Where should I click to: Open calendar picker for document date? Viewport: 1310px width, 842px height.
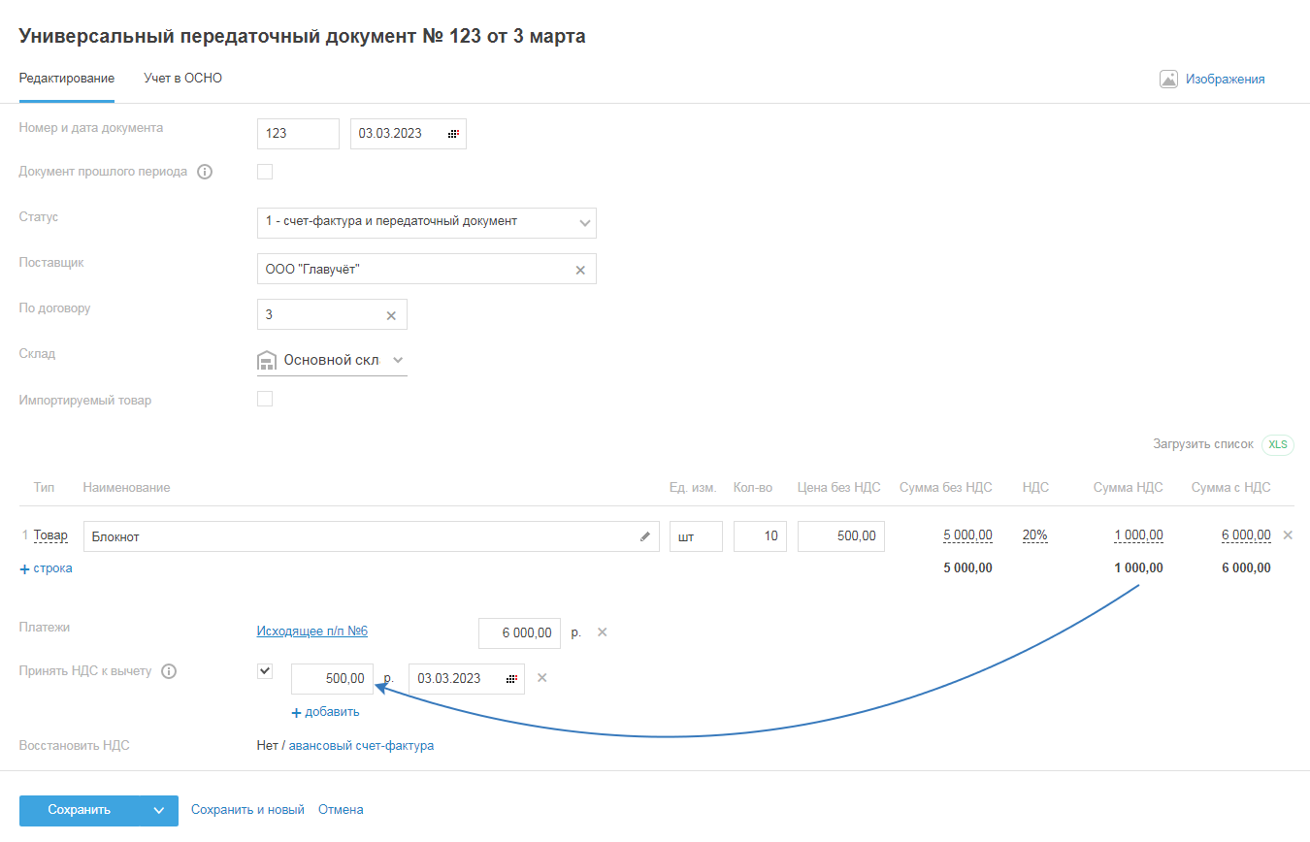pos(453,134)
